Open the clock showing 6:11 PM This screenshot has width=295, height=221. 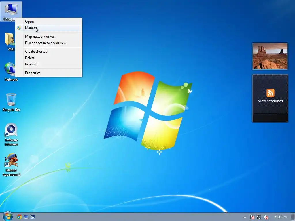pyautogui.click(x=280, y=217)
